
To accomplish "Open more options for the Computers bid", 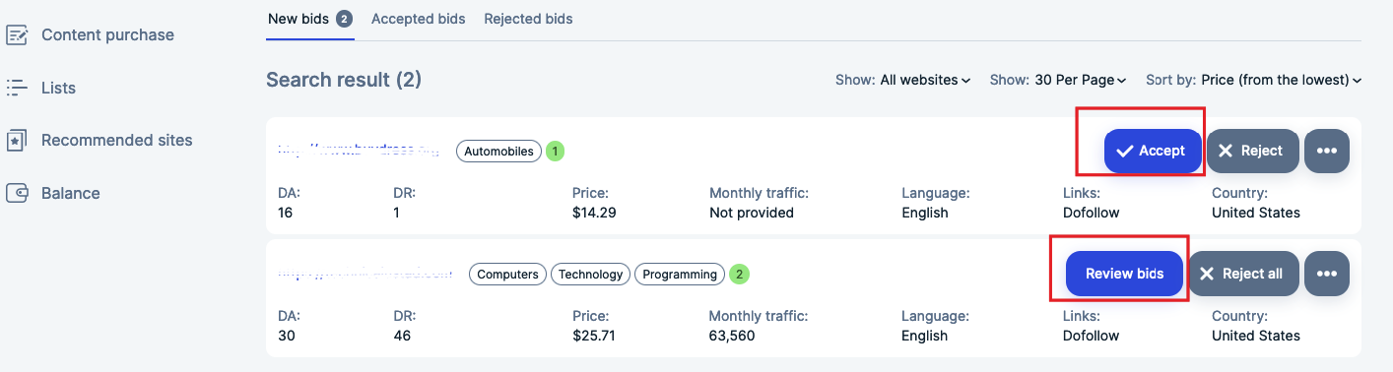I will click(1327, 274).
